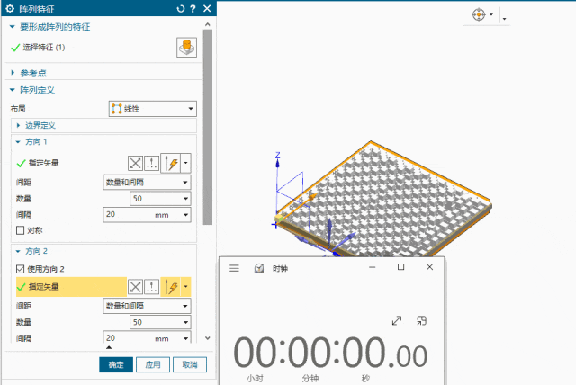Viewport: 576px width, 385px height.
Task: Open dialog help question mark
Action: [x=193, y=8]
